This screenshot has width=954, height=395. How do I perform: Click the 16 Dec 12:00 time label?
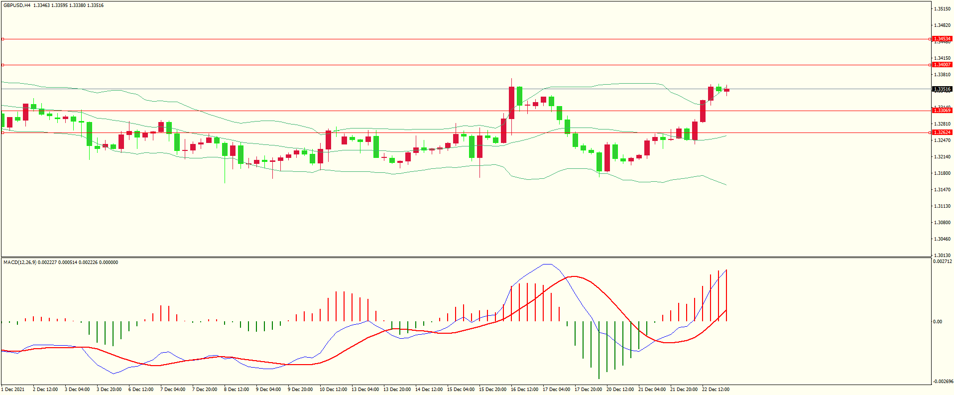(525, 390)
